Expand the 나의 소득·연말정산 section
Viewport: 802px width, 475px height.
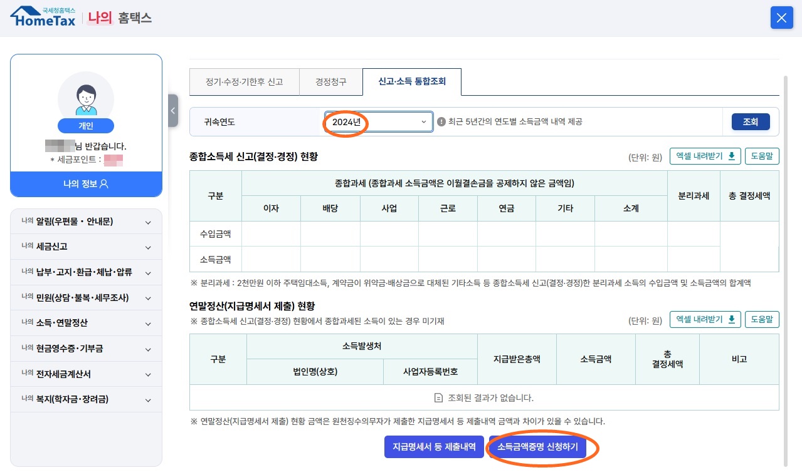pyautogui.click(x=86, y=323)
